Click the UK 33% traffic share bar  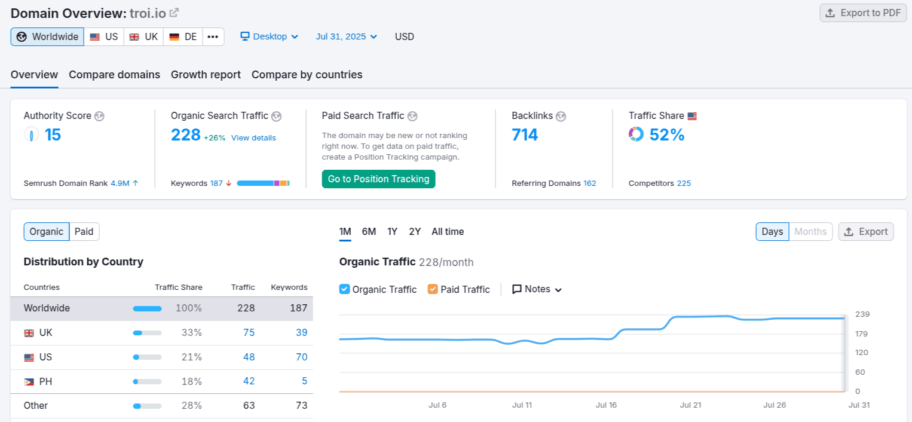click(x=147, y=333)
